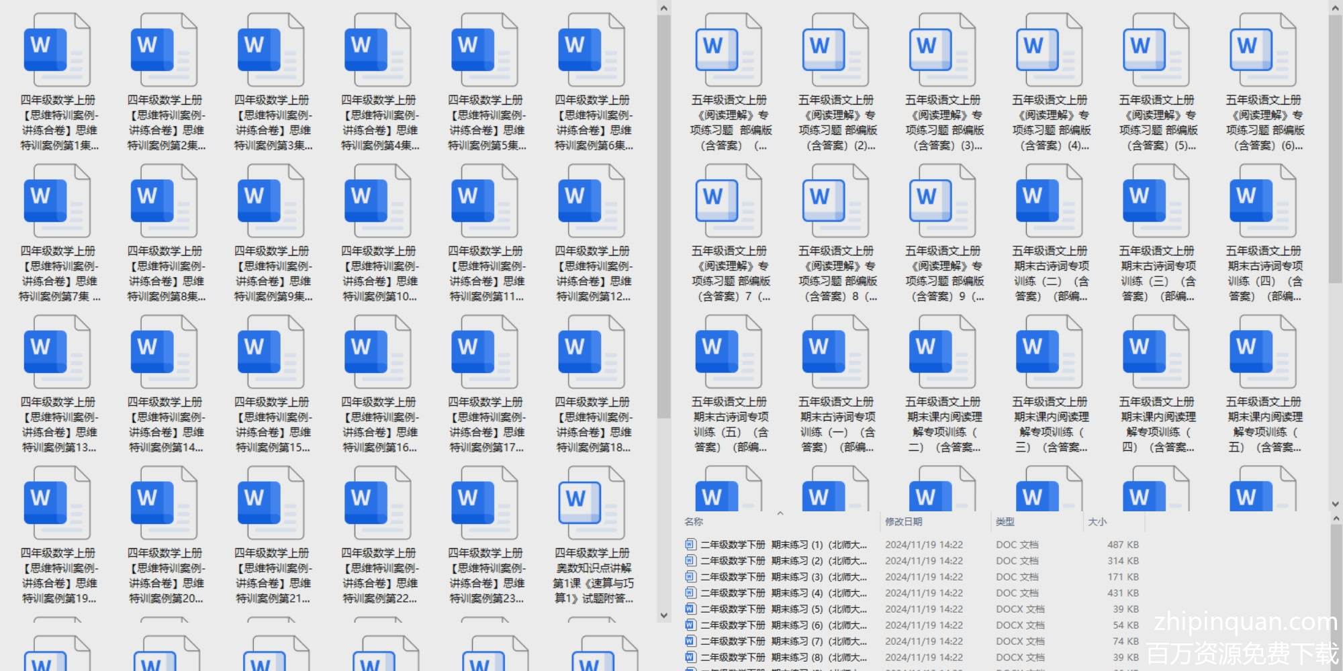Select the row 二年级数学下册 期末练习 (8)
Viewport: 1343px width, 671px height.
click(x=912, y=657)
